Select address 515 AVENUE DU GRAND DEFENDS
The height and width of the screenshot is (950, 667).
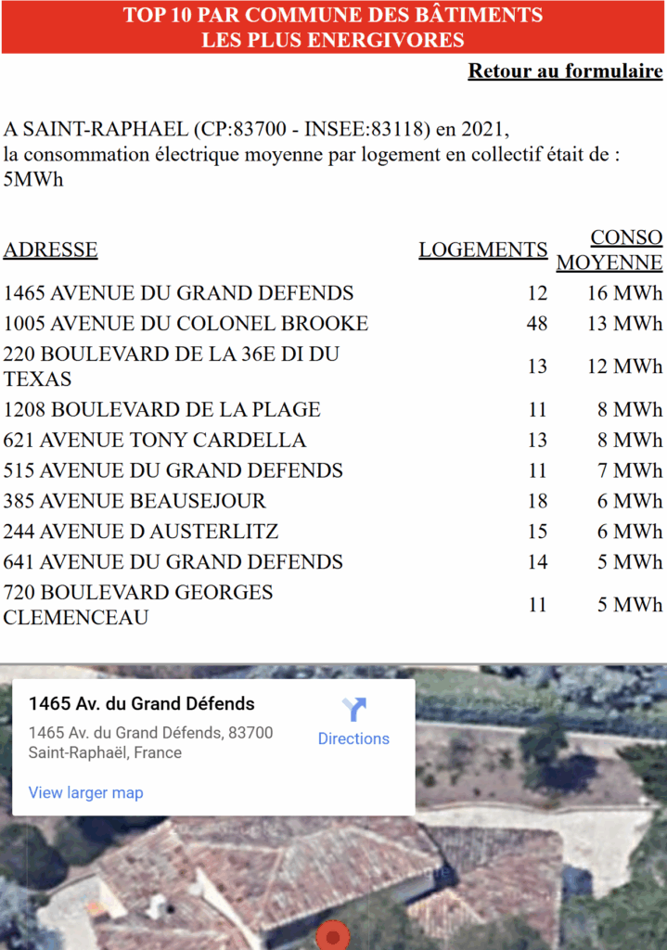[173, 470]
